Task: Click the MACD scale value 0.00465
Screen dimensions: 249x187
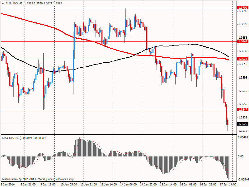Action: click(243, 137)
